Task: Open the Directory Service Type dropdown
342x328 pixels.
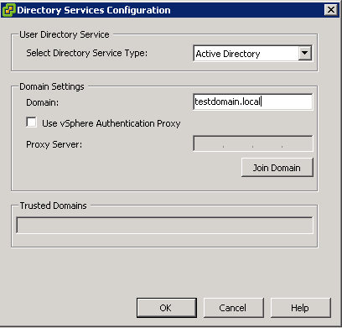Action: 252,53
